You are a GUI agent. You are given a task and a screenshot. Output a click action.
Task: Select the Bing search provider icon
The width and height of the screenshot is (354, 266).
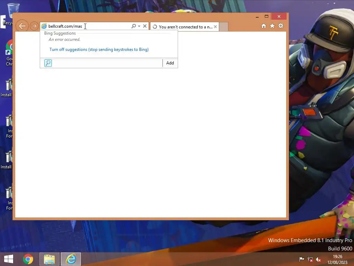click(48, 63)
